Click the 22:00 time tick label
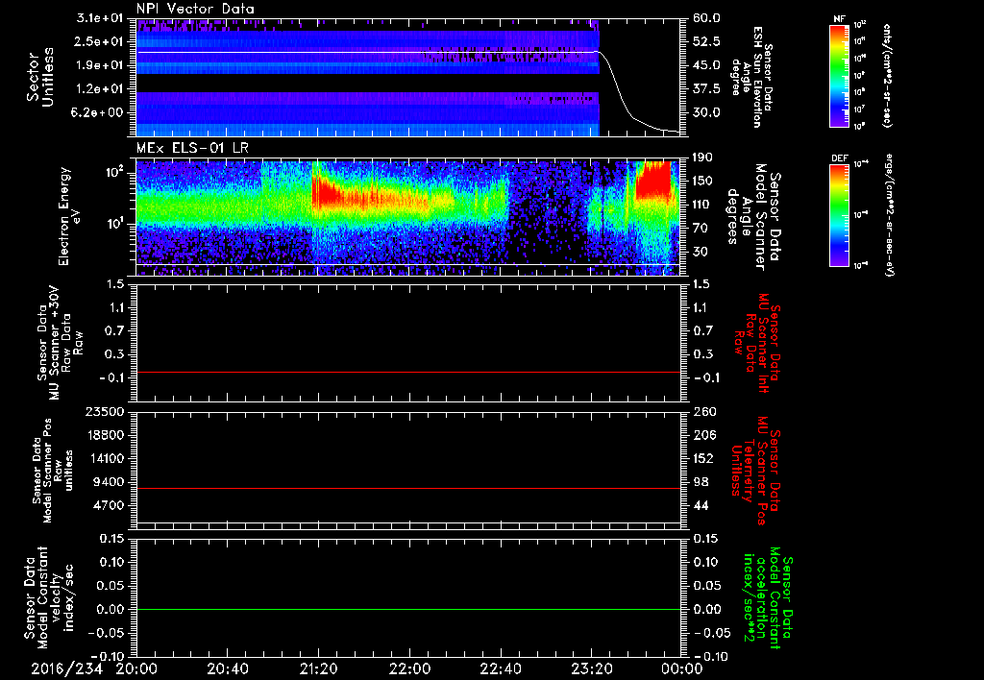Viewport: 984px width, 680px height. tap(409, 669)
